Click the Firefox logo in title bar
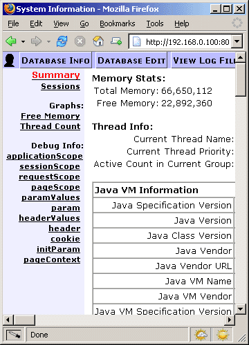The image size is (249, 345). coord(10,9)
